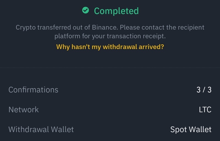Viewport: 220px width, 141px height.
Task: Select the "3 / 3" confirmations value
Action: (x=204, y=90)
